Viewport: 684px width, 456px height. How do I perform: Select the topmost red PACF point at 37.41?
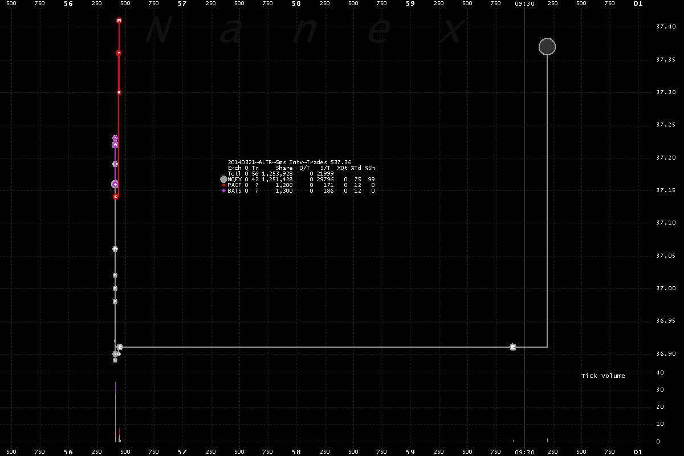(119, 21)
